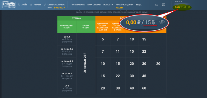This screenshot has width=207, height=98.
Task: Click 7 in the 'До 1.4' row
Action: [x=118, y=39]
